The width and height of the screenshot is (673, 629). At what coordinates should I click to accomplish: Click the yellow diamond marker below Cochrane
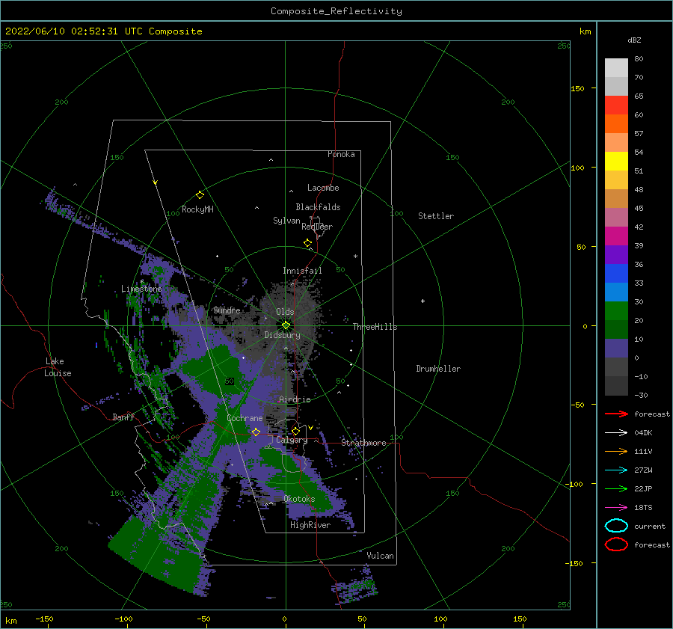point(256,432)
